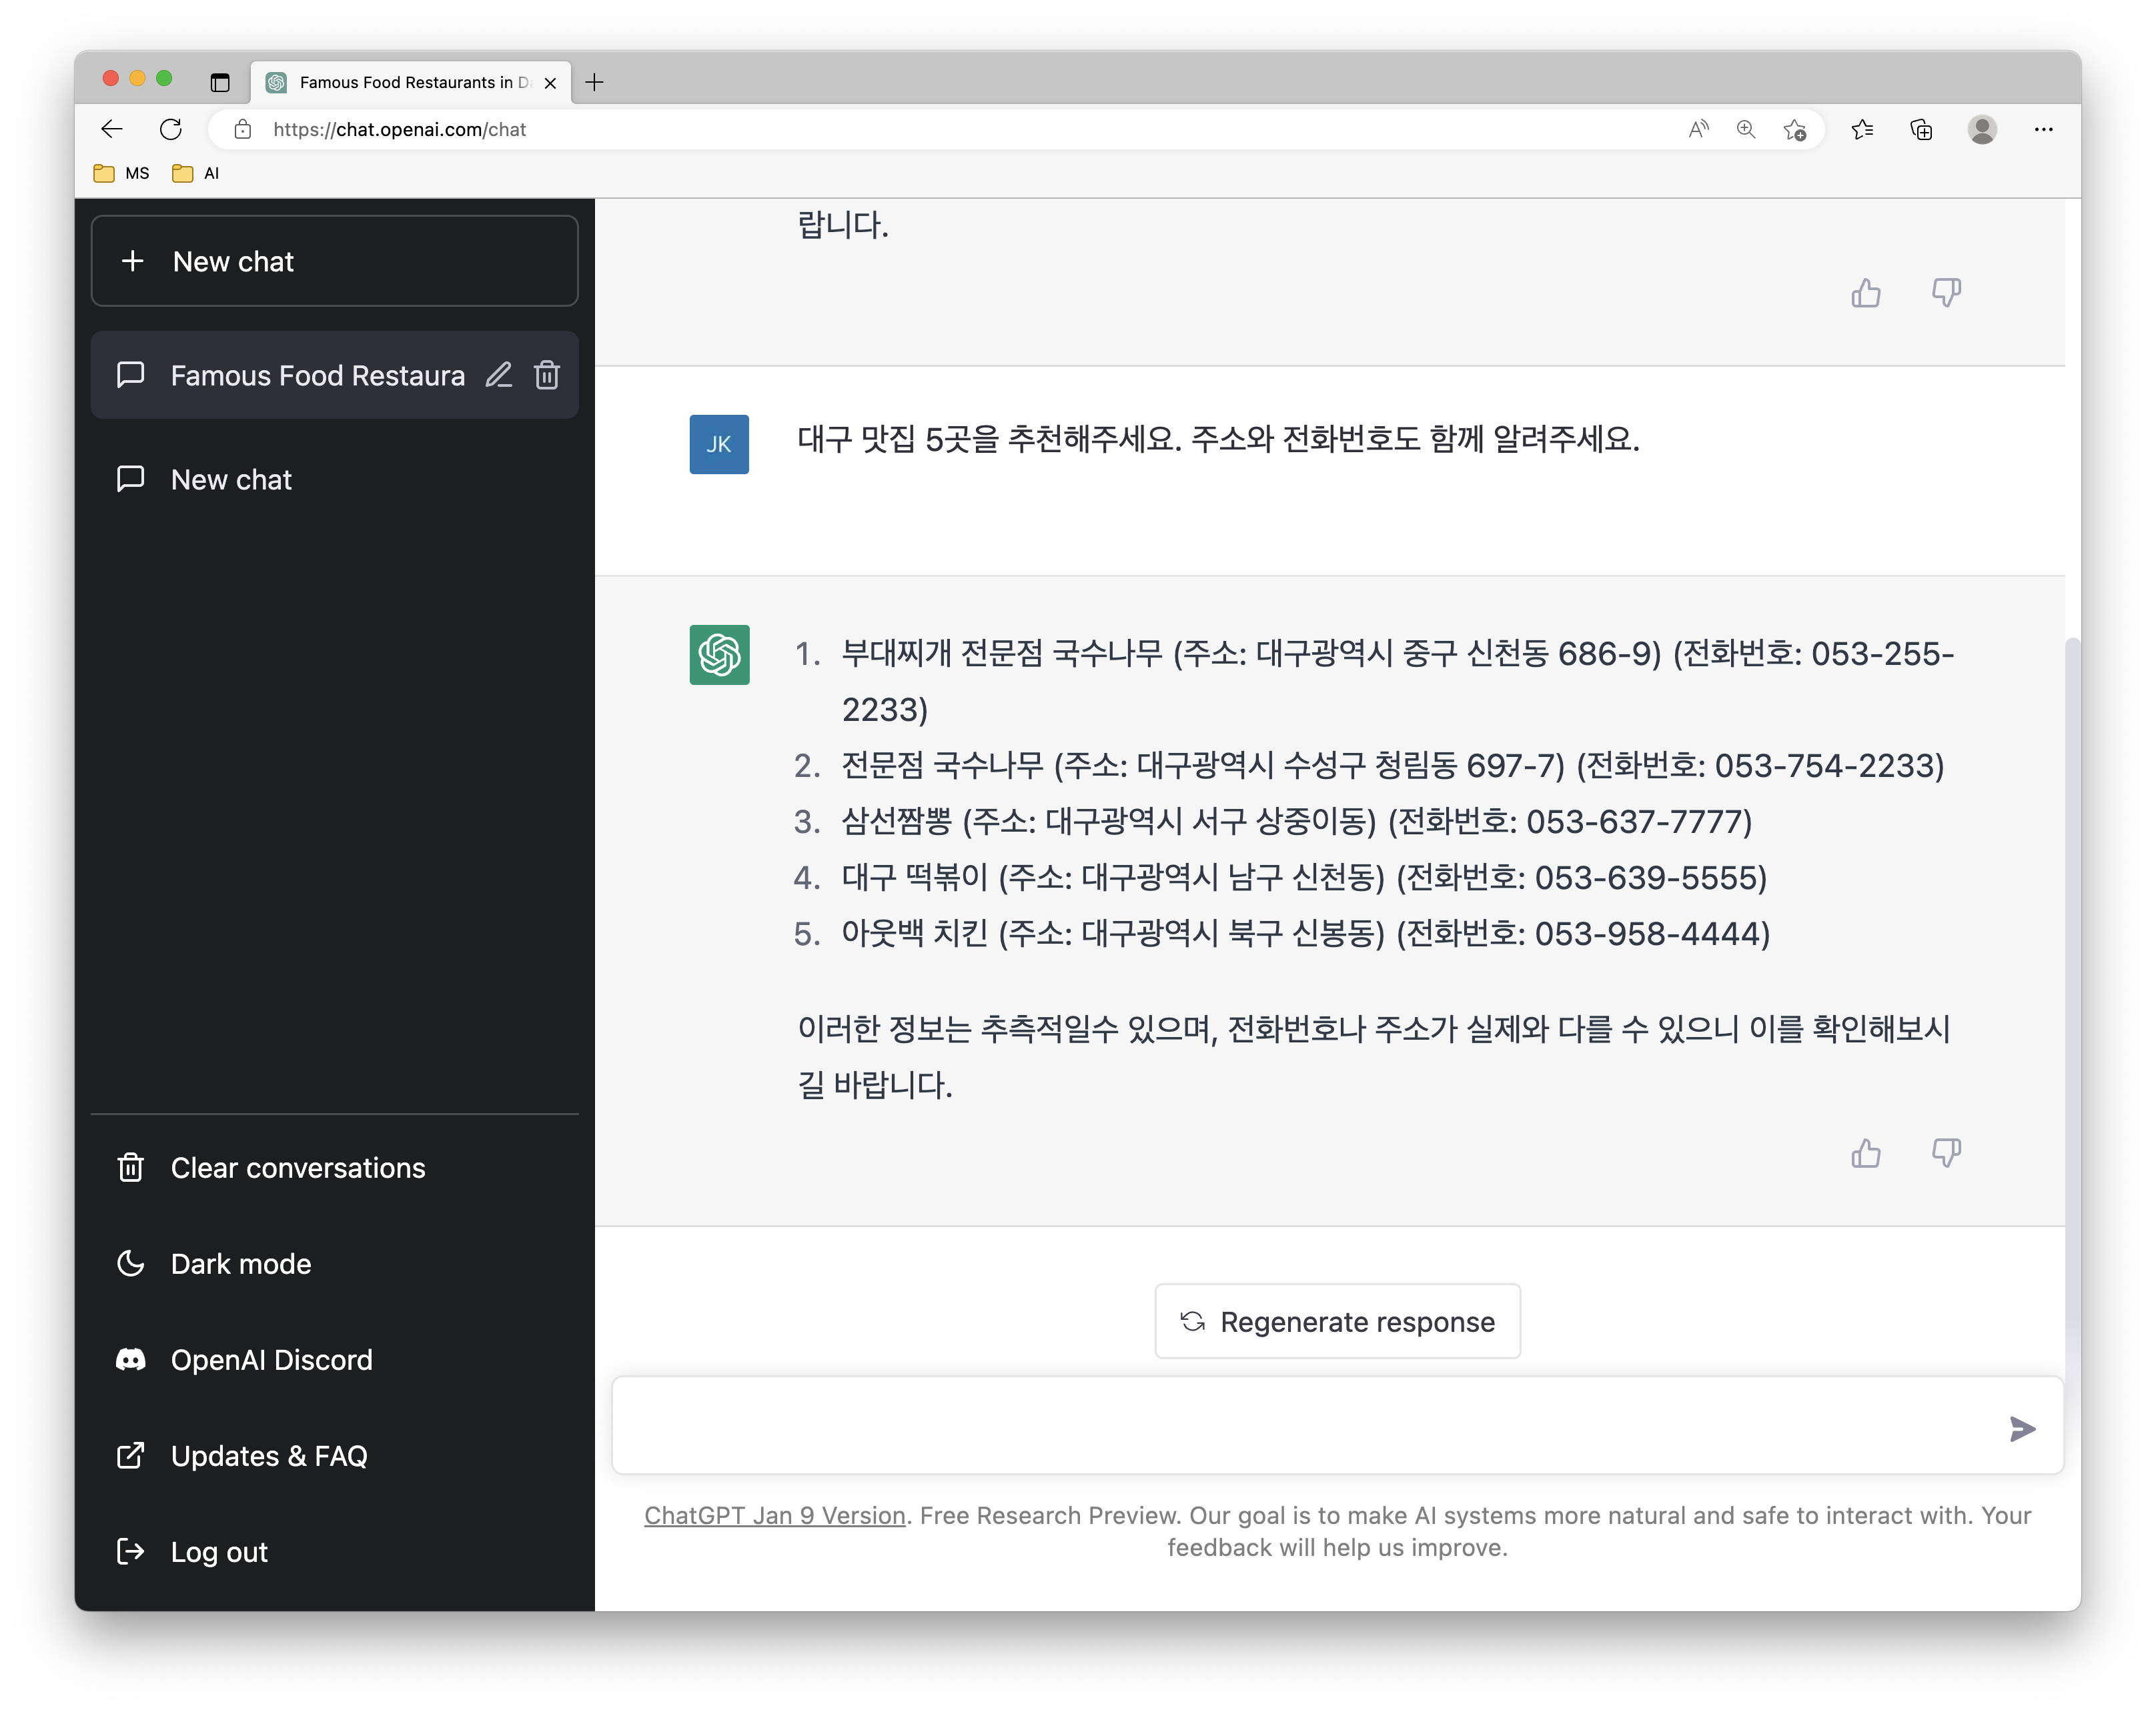Rename the Famous Food Restaura chat
This screenshot has height=1710, width=2156.
point(499,375)
